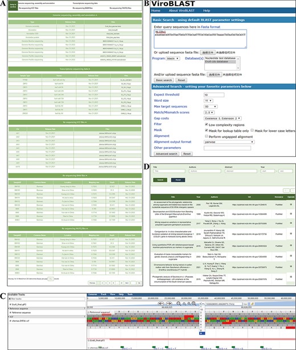
Task: Reset the literature search form
Action: (x=178, y=180)
